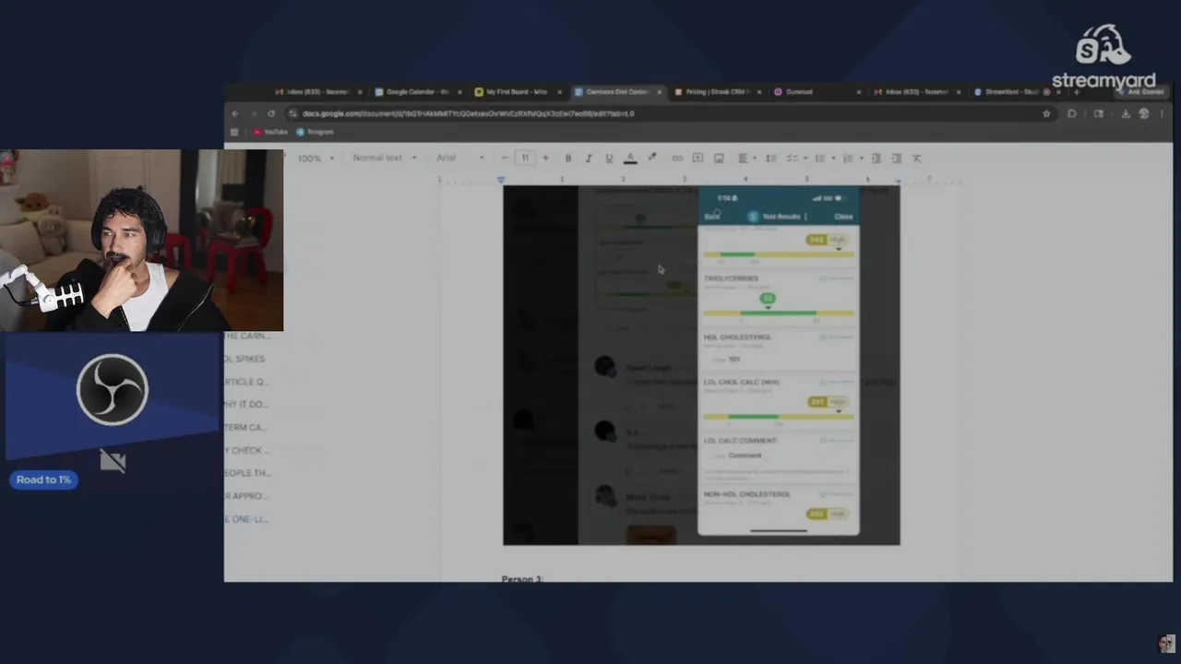The height and width of the screenshot is (664, 1181).
Task: Jump to outline item 'Y CHECK ...'
Action: coord(247,450)
